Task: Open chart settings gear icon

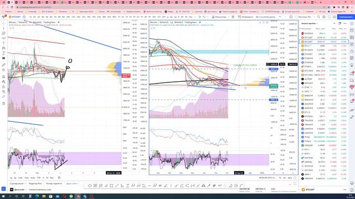Action: coord(324,17)
